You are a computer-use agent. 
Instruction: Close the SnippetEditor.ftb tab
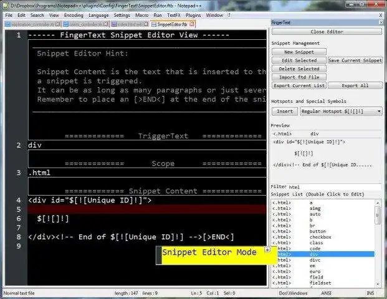192,24
